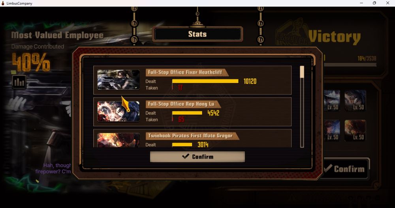Click Hong Lu's damage dealt bar
395x208 pixels.
tap(187, 113)
